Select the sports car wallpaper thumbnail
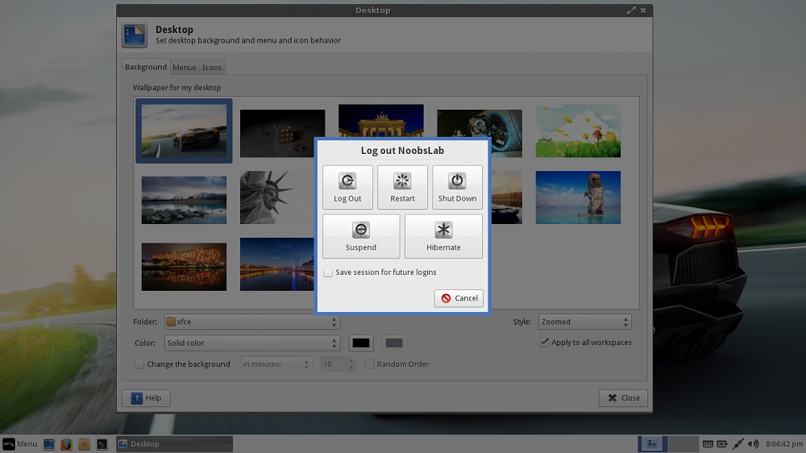This screenshot has height=453, width=806. tap(184, 131)
